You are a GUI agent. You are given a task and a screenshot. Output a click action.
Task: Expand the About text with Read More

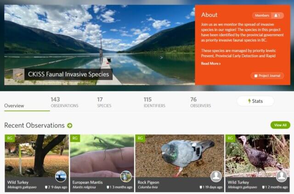(x=210, y=63)
